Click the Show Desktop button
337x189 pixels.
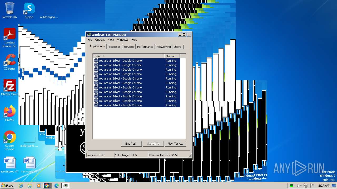pos(334,186)
